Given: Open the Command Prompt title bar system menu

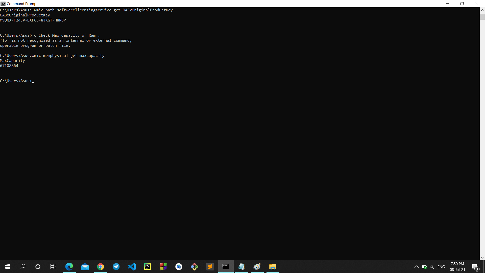Looking at the screenshot, I should (x=3, y=4).
